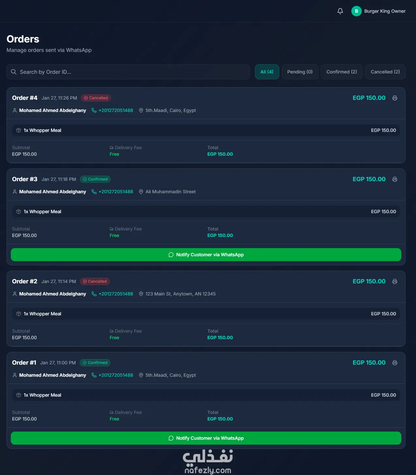Click the Jan 27, 11:14 PM timestamp

[x=59, y=281]
